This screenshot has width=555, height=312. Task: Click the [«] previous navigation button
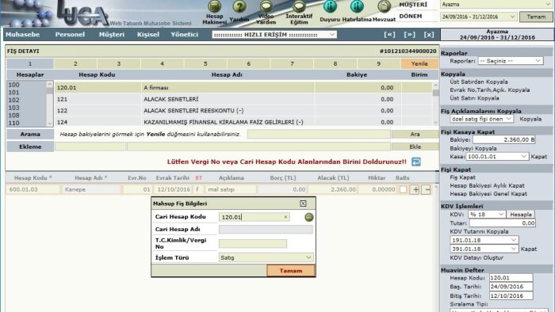pyautogui.click(x=390, y=35)
